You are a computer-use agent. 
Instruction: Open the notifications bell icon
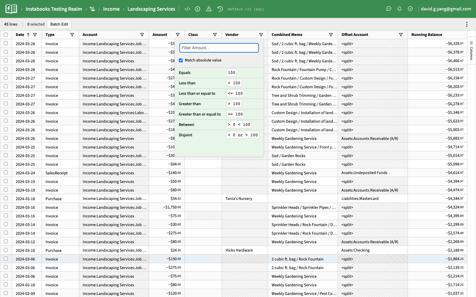400,9
